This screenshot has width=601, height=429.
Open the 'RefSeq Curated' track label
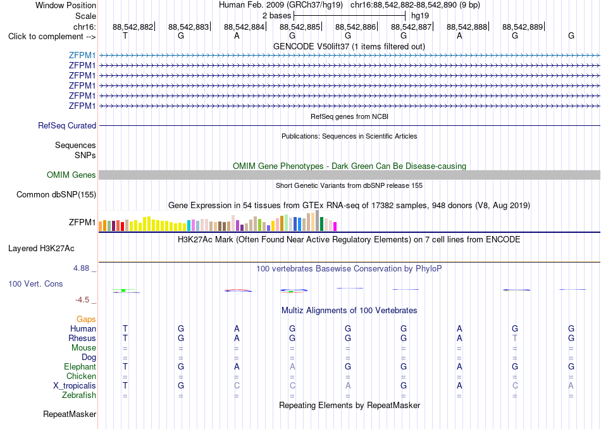click(67, 125)
